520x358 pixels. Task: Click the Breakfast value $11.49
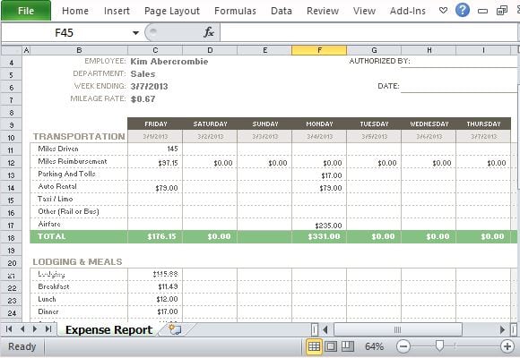point(168,286)
